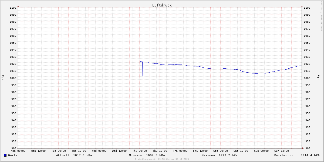Click the red arrow at the time axis end
Image resolution: width=324 pixels, height=162 pixels.
click(303, 148)
